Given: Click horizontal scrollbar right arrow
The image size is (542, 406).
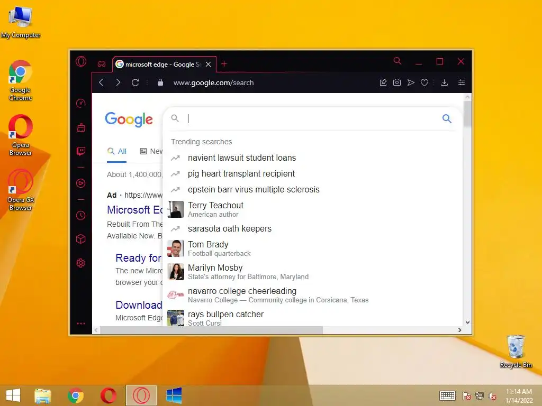Looking at the screenshot, I should pyautogui.click(x=459, y=330).
